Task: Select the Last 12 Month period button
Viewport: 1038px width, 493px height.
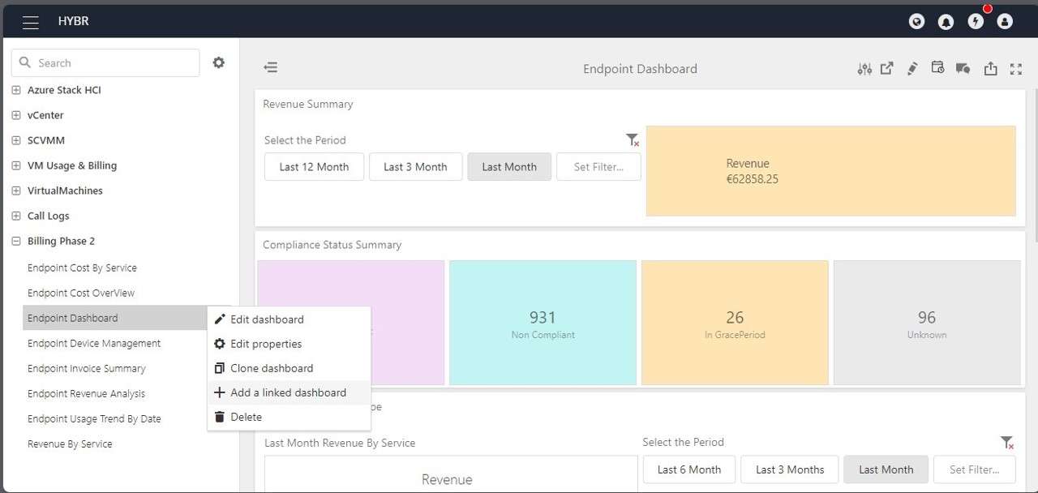Action: pos(314,167)
